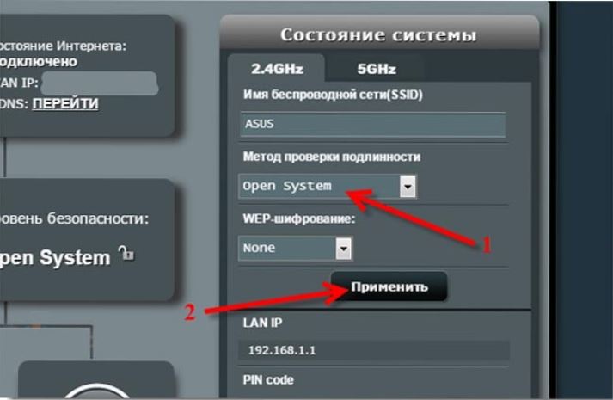Click the Состояние системы panel header
This screenshot has width=613, height=400.
click(x=380, y=34)
